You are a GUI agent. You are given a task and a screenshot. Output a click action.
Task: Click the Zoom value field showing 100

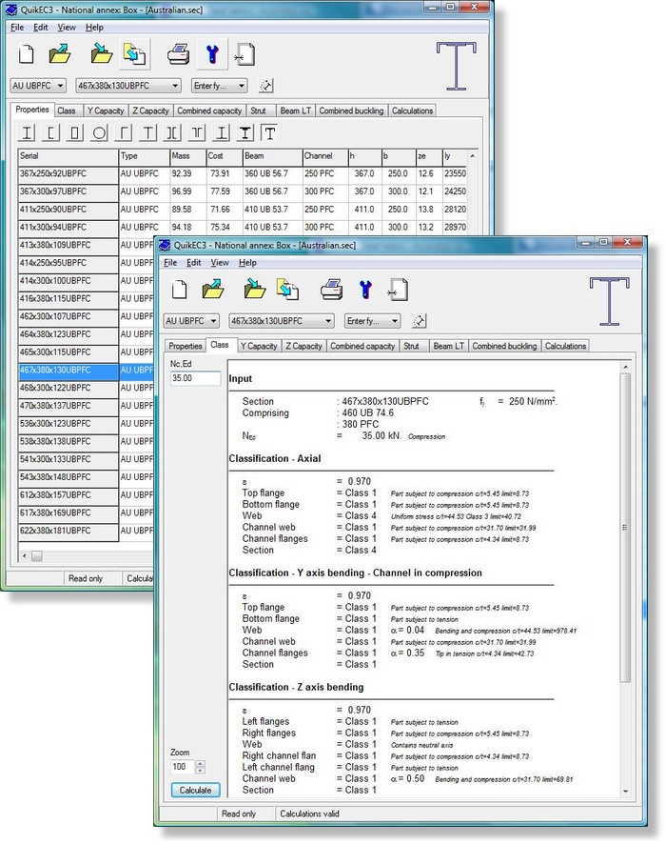click(183, 767)
